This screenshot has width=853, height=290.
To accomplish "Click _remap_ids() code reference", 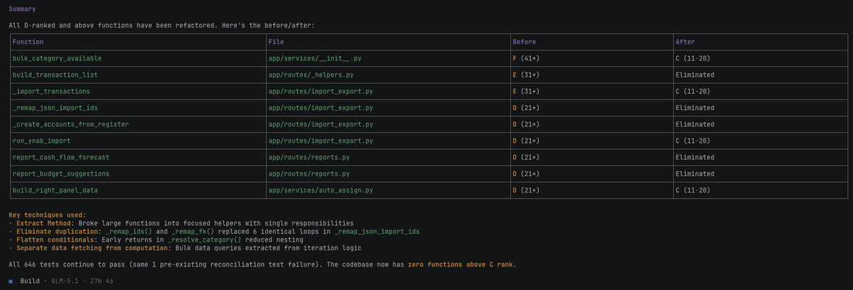I will point(130,231).
